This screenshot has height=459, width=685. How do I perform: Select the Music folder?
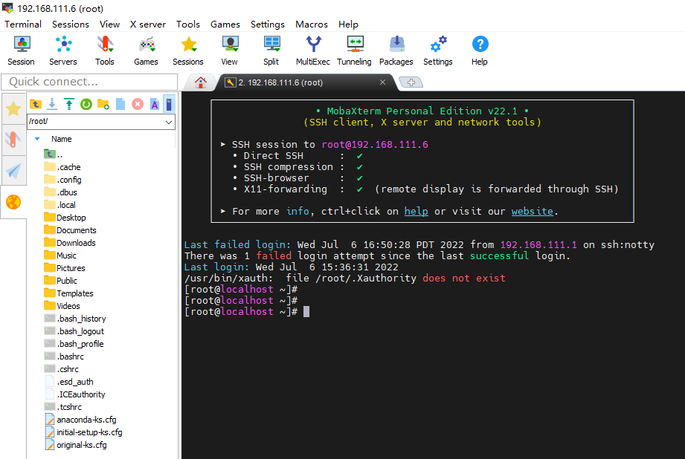pyautogui.click(x=60, y=255)
